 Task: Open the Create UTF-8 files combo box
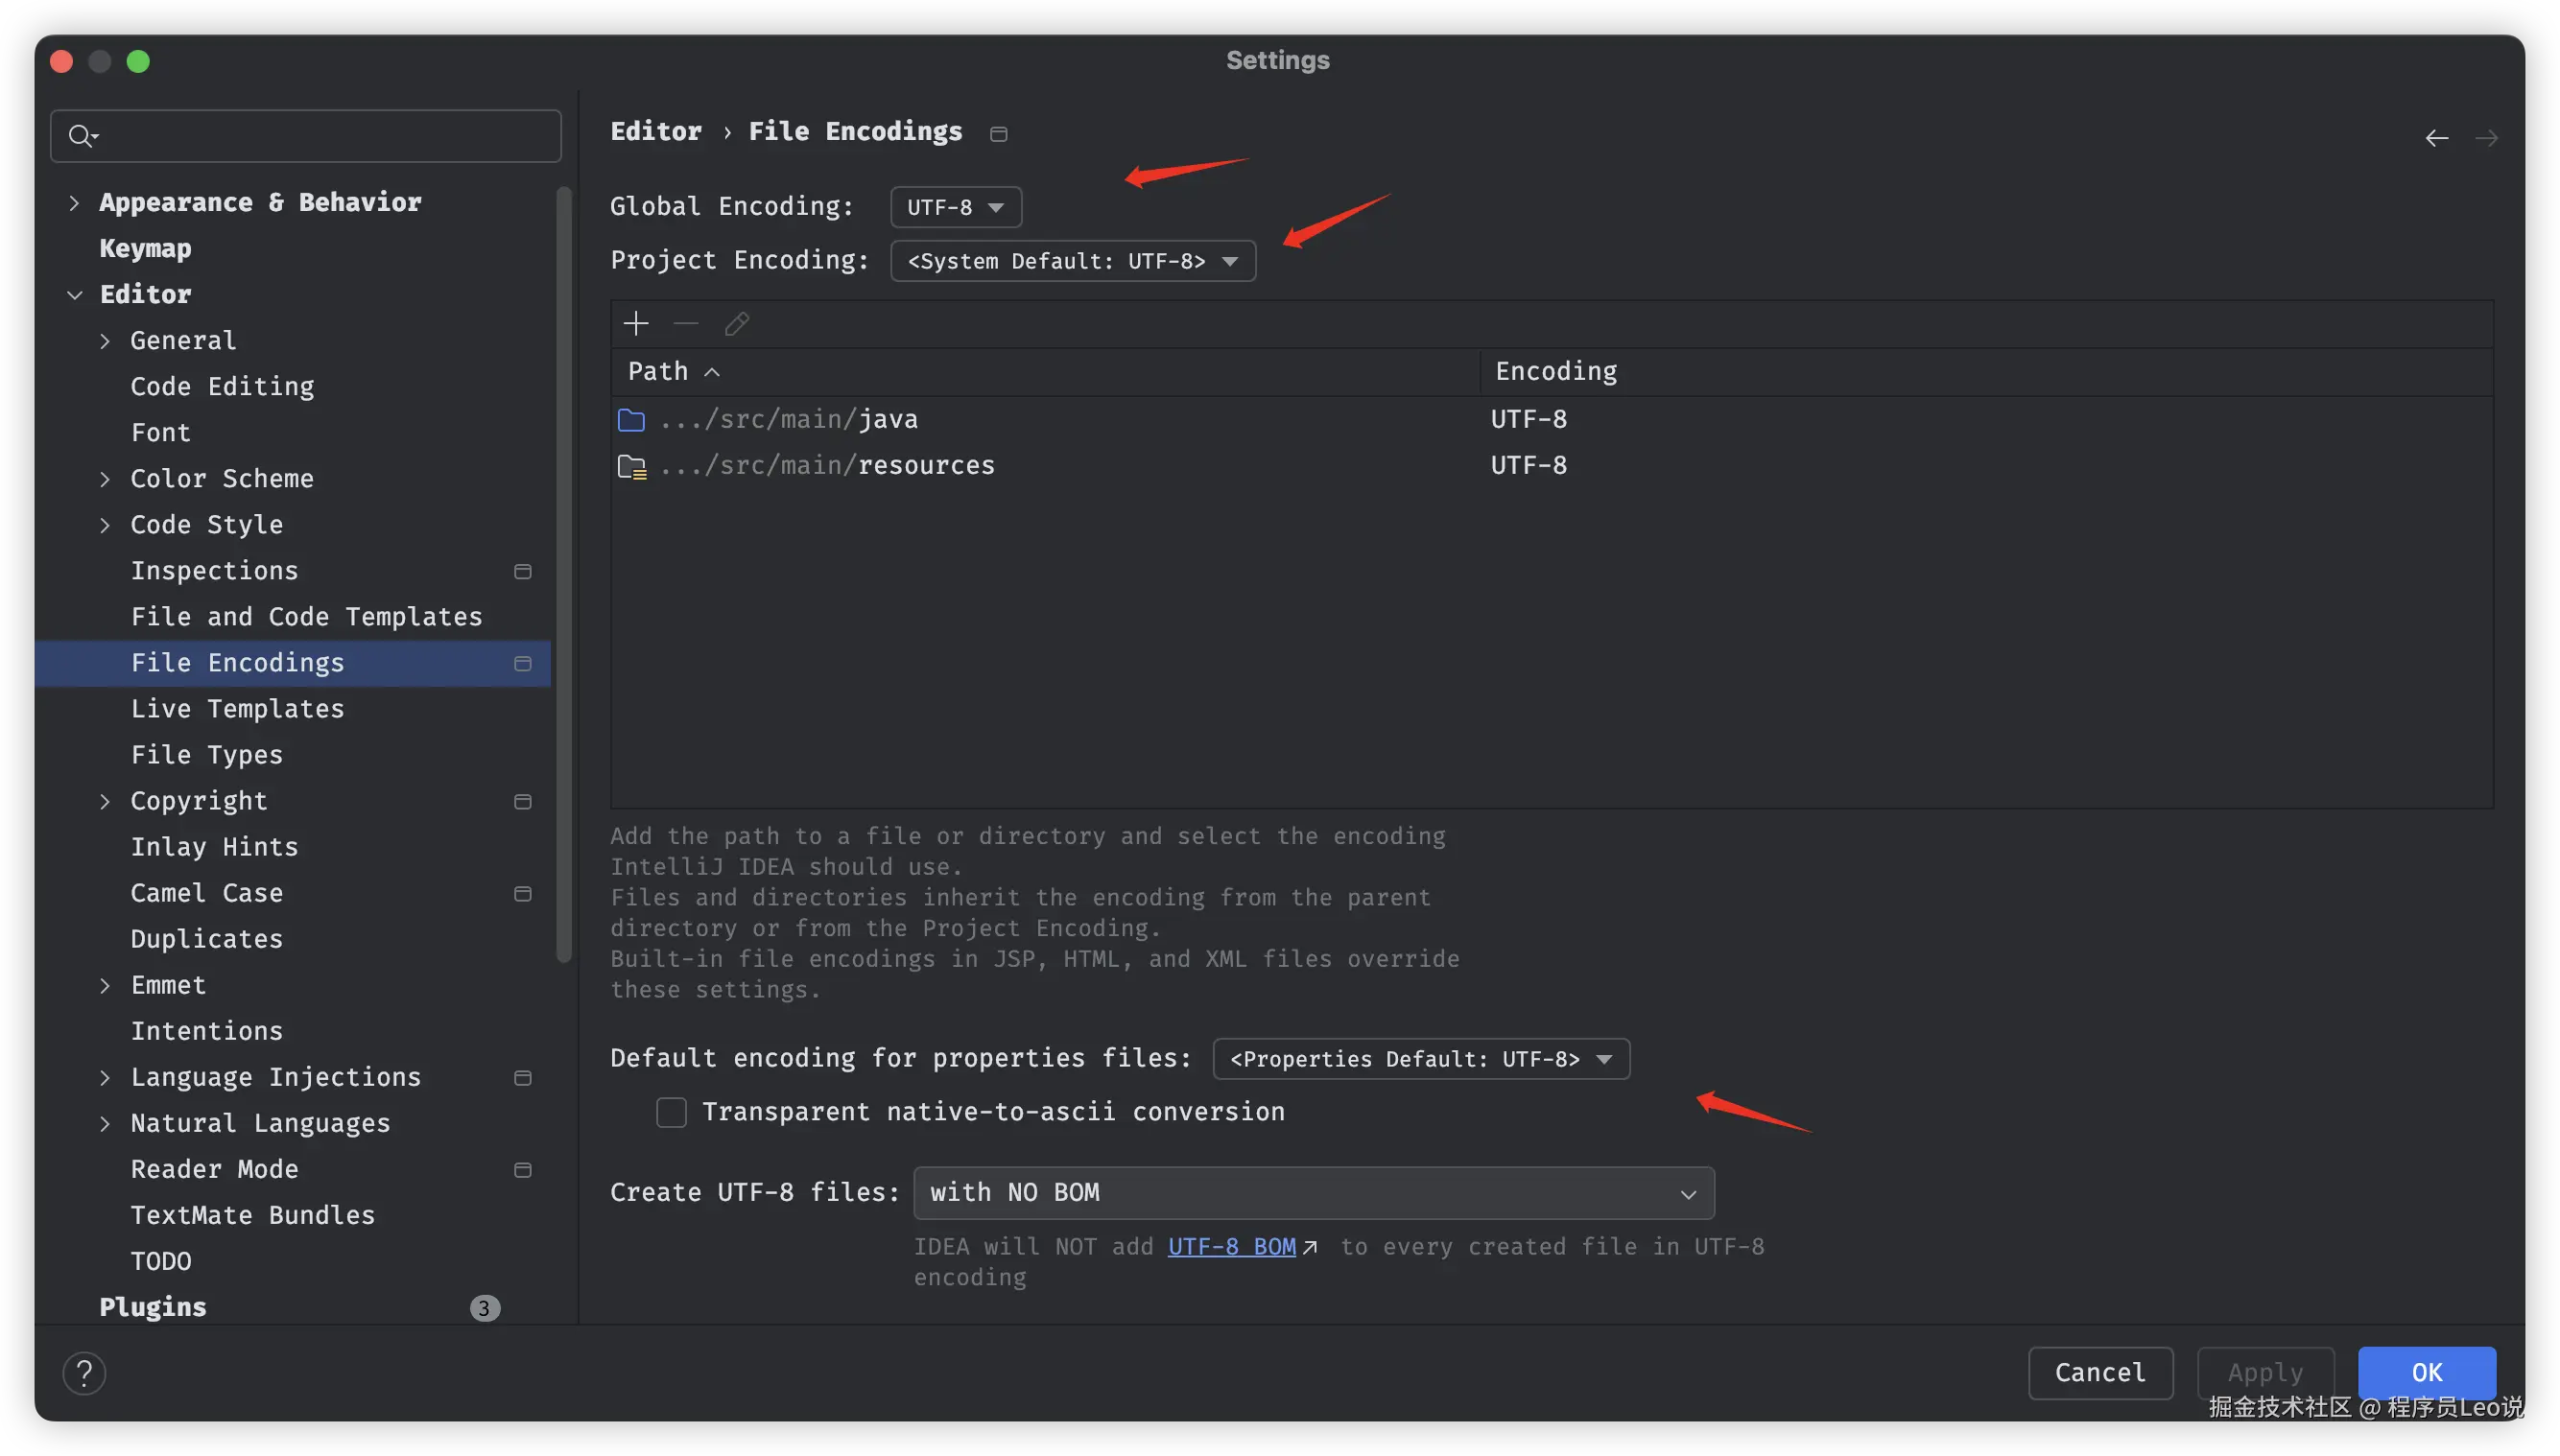point(1313,1193)
